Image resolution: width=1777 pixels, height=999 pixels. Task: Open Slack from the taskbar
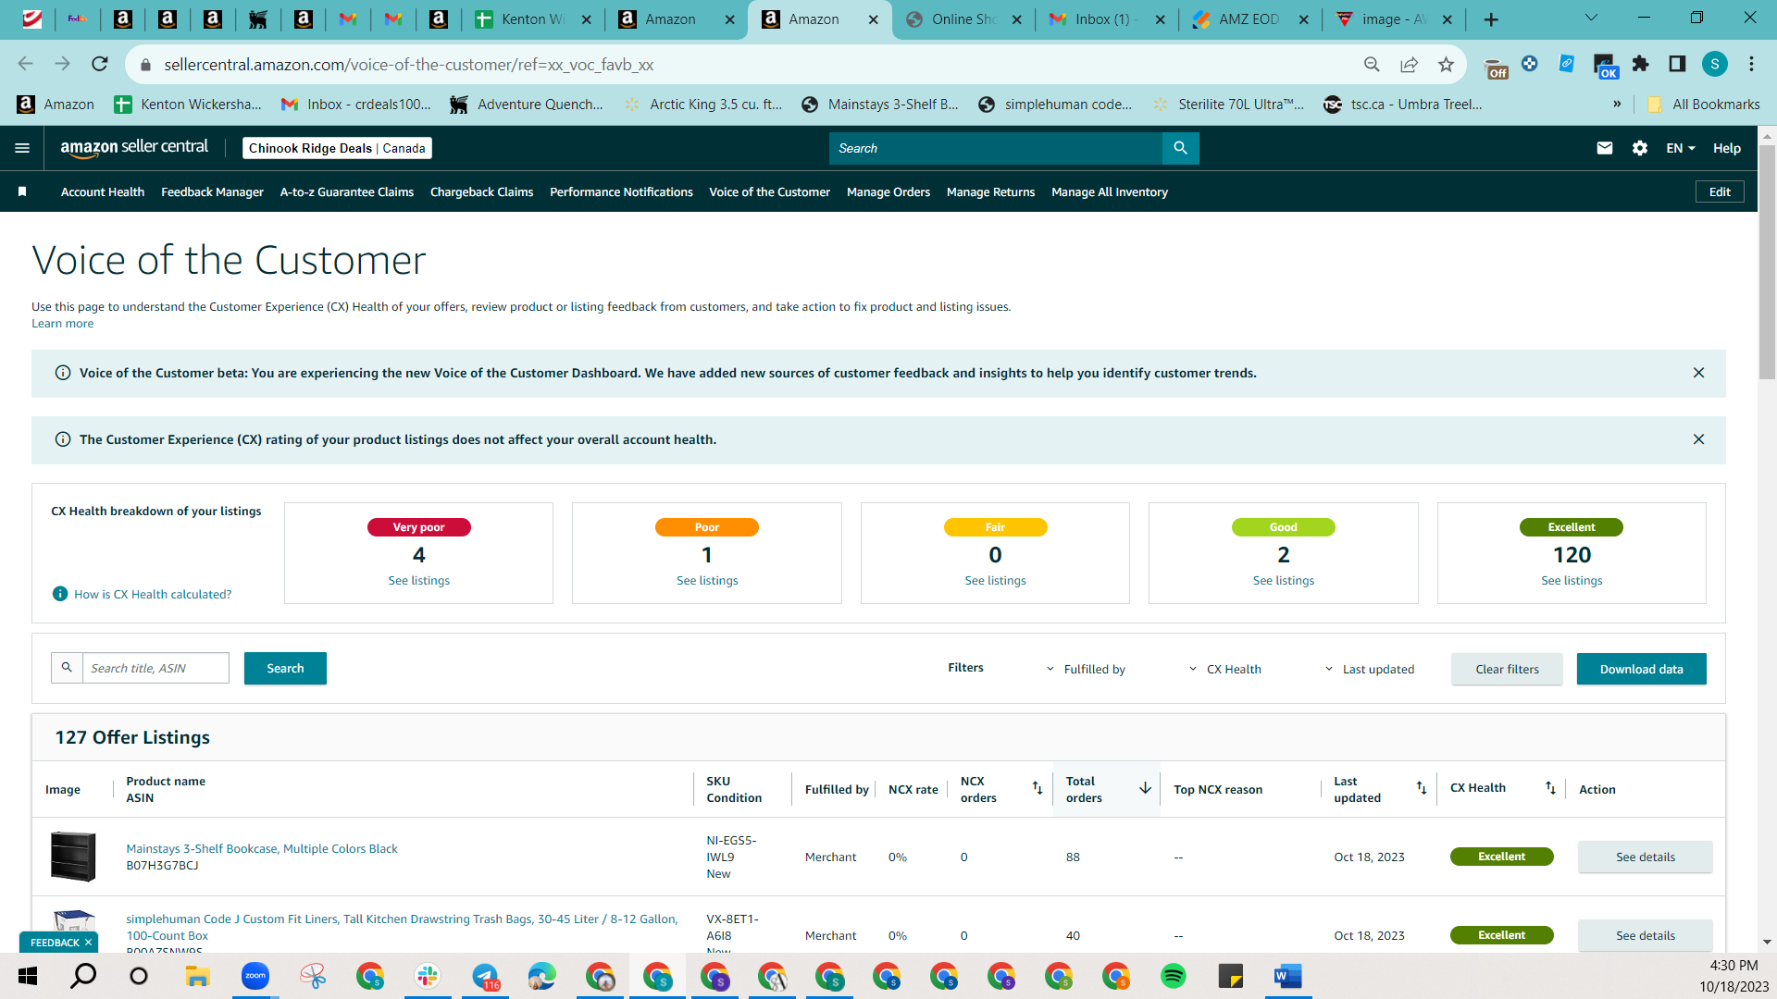[428, 976]
